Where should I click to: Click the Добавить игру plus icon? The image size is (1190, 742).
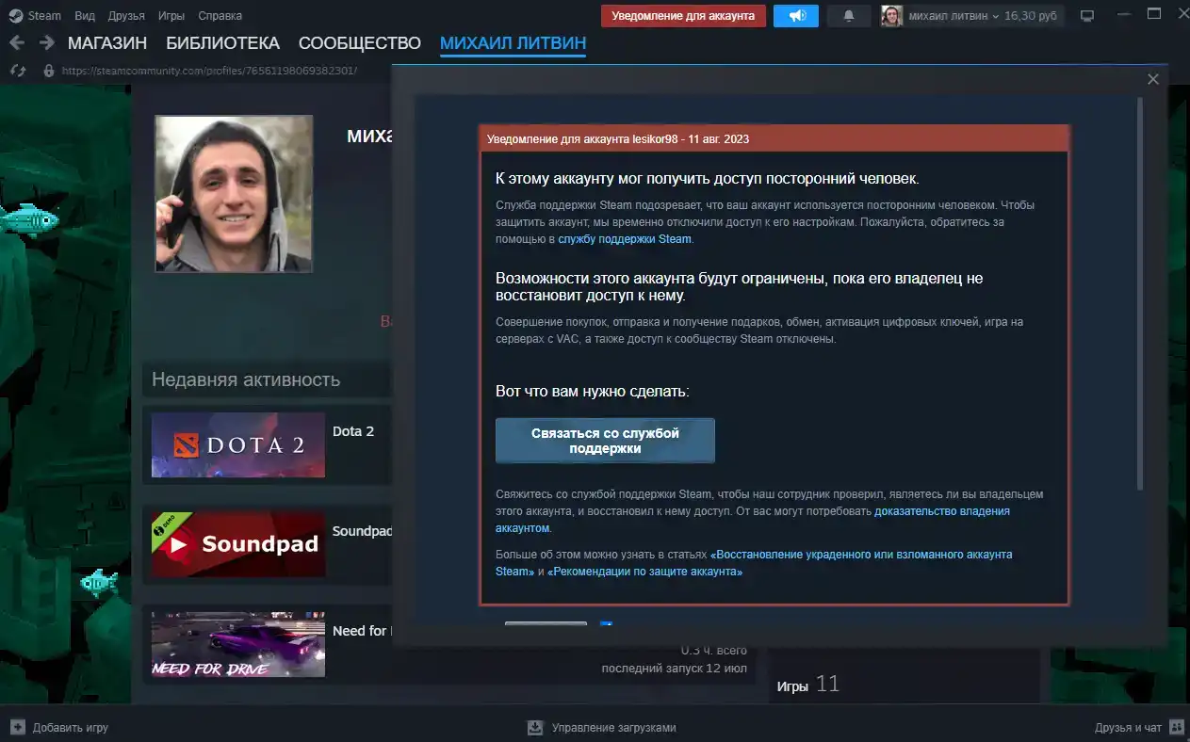pos(17,728)
